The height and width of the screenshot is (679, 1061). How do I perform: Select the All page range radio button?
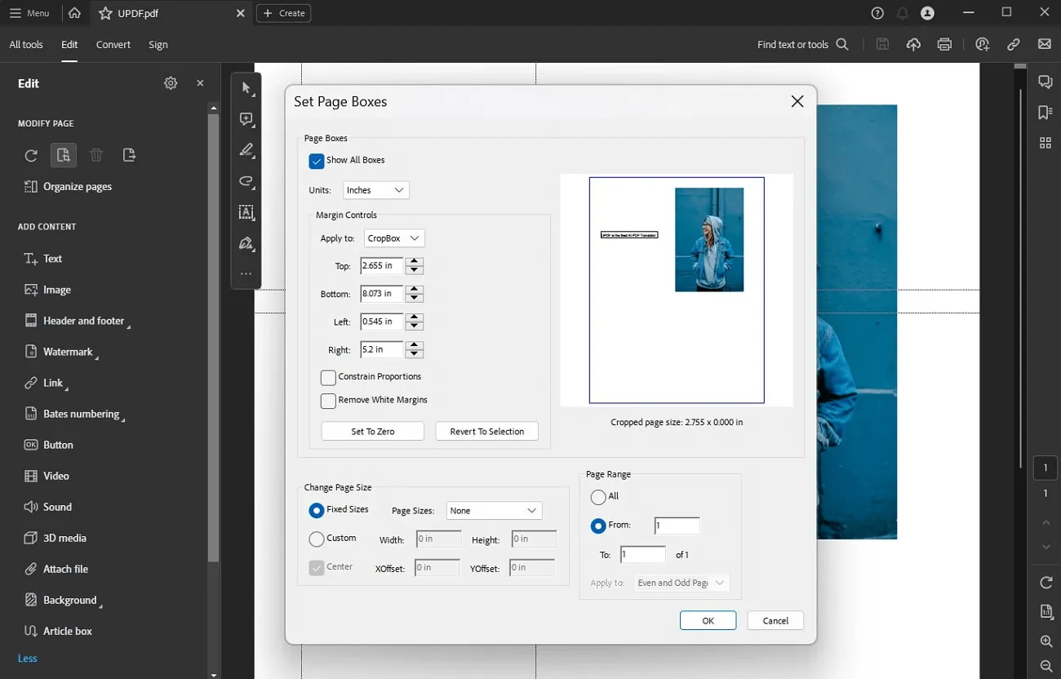tap(597, 496)
